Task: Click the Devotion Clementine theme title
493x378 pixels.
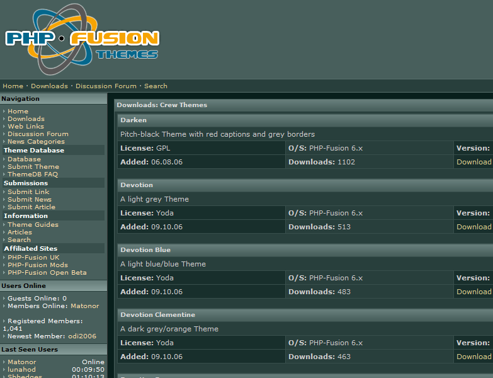Action: [x=158, y=315]
